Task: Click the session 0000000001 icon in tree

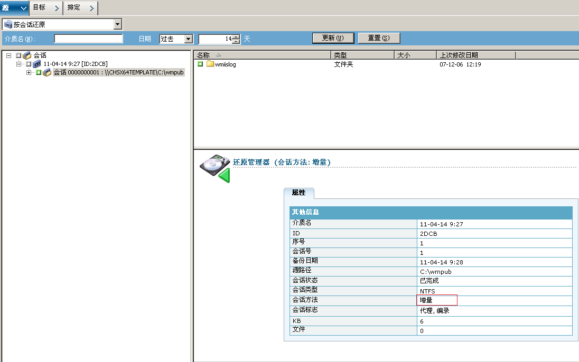Action: pos(47,72)
